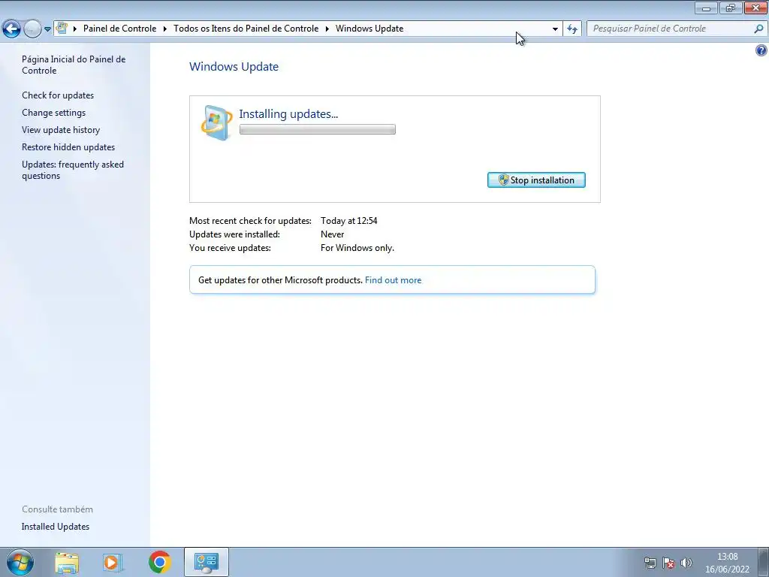The image size is (769, 577).
Task: Click the Windows Update shield icon
Action: pos(216,122)
